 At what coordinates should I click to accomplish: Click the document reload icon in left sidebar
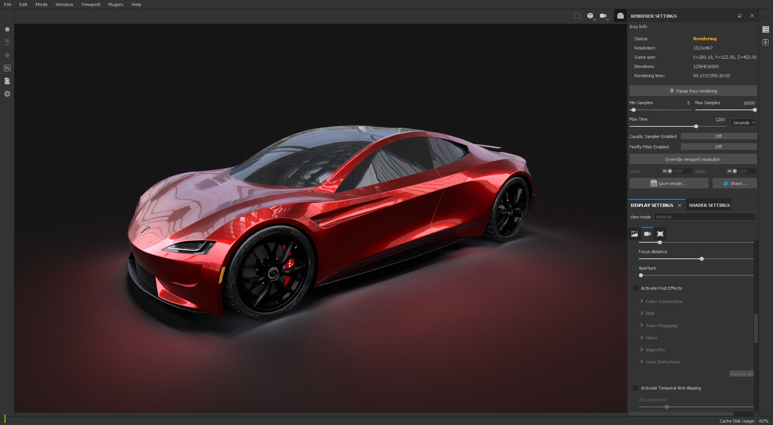point(7,81)
